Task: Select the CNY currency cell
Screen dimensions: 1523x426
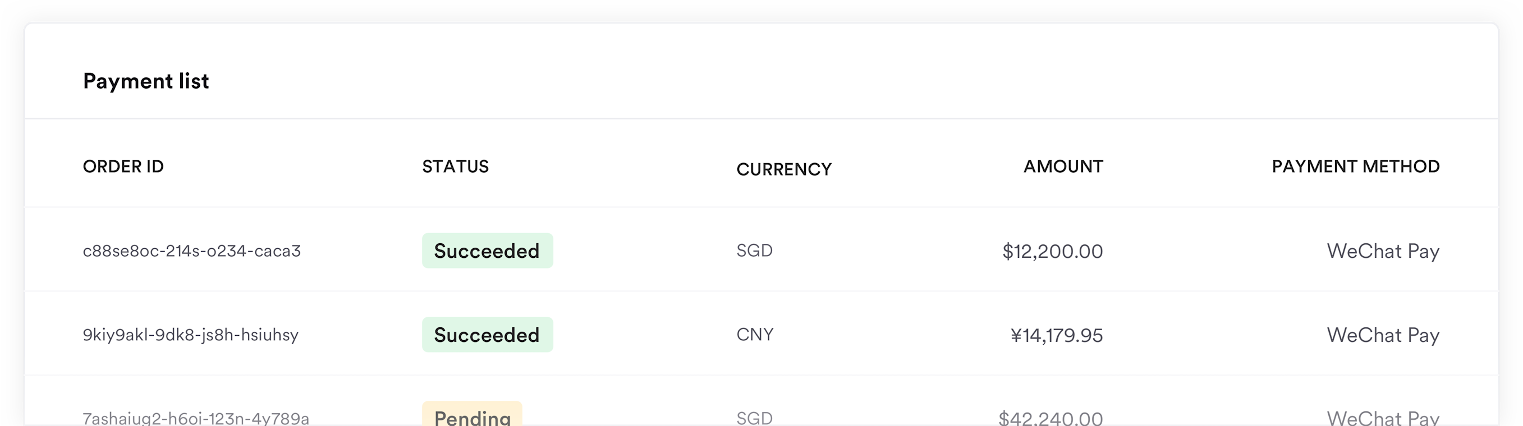Action: 755,335
